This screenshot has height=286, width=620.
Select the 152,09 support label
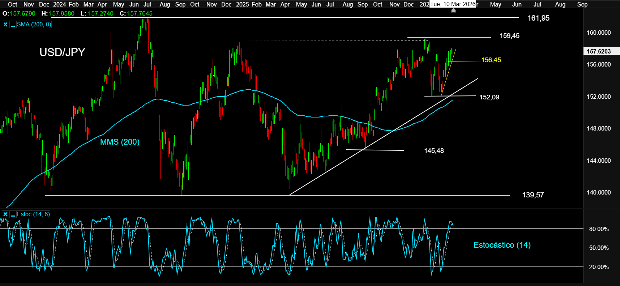[x=489, y=97]
